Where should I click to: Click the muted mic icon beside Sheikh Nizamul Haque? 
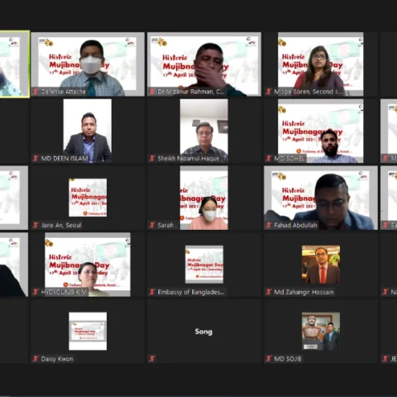coord(152,158)
